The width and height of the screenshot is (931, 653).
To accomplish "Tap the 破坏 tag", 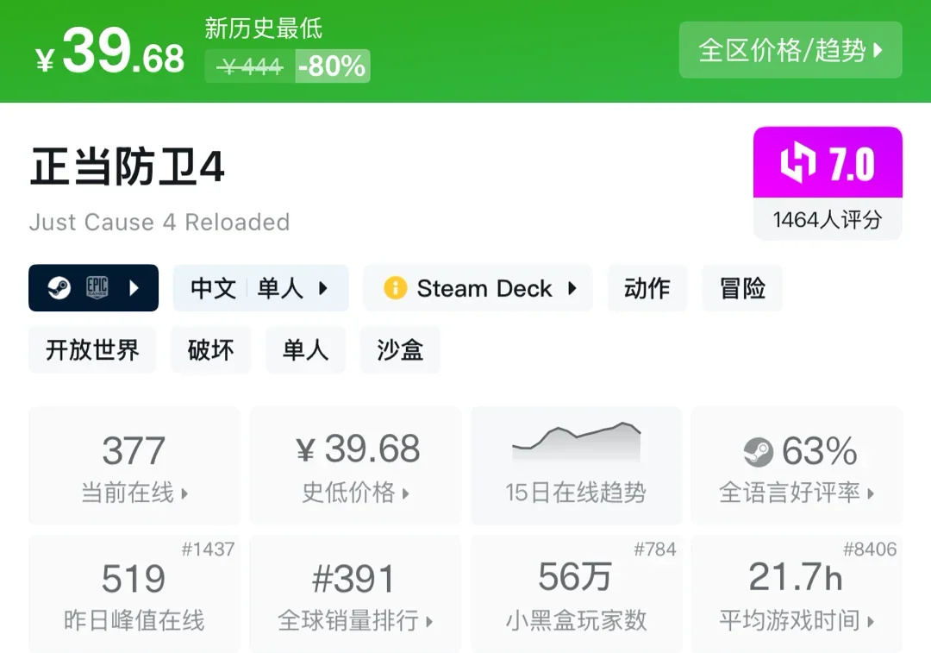I will (211, 350).
